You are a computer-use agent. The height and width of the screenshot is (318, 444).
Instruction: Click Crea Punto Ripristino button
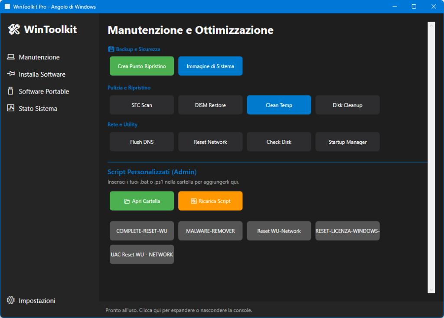(x=142, y=66)
